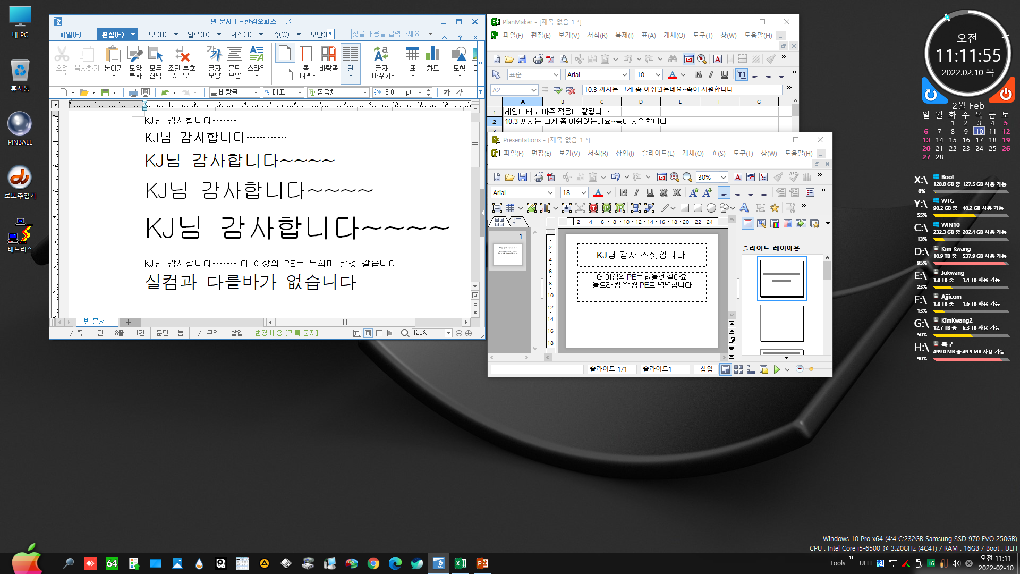Click the 모양 복사 format painter icon
The height and width of the screenshot is (574, 1020).
point(135,54)
